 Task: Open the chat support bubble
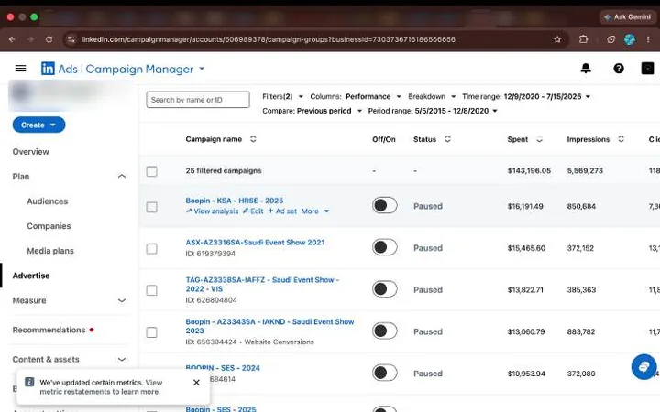pos(643,366)
